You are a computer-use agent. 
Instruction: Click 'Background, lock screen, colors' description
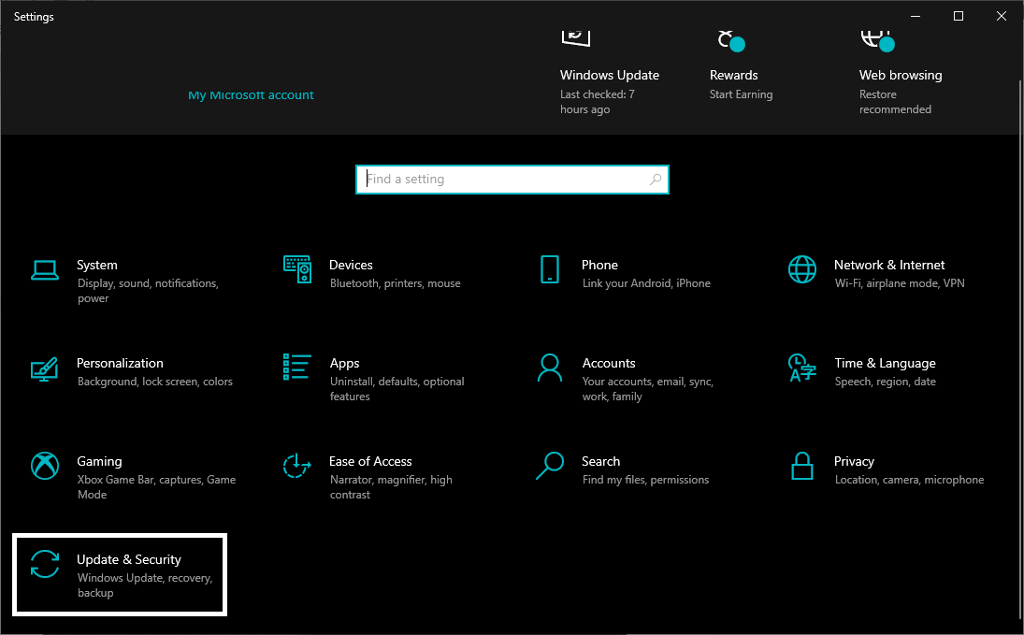pos(155,382)
